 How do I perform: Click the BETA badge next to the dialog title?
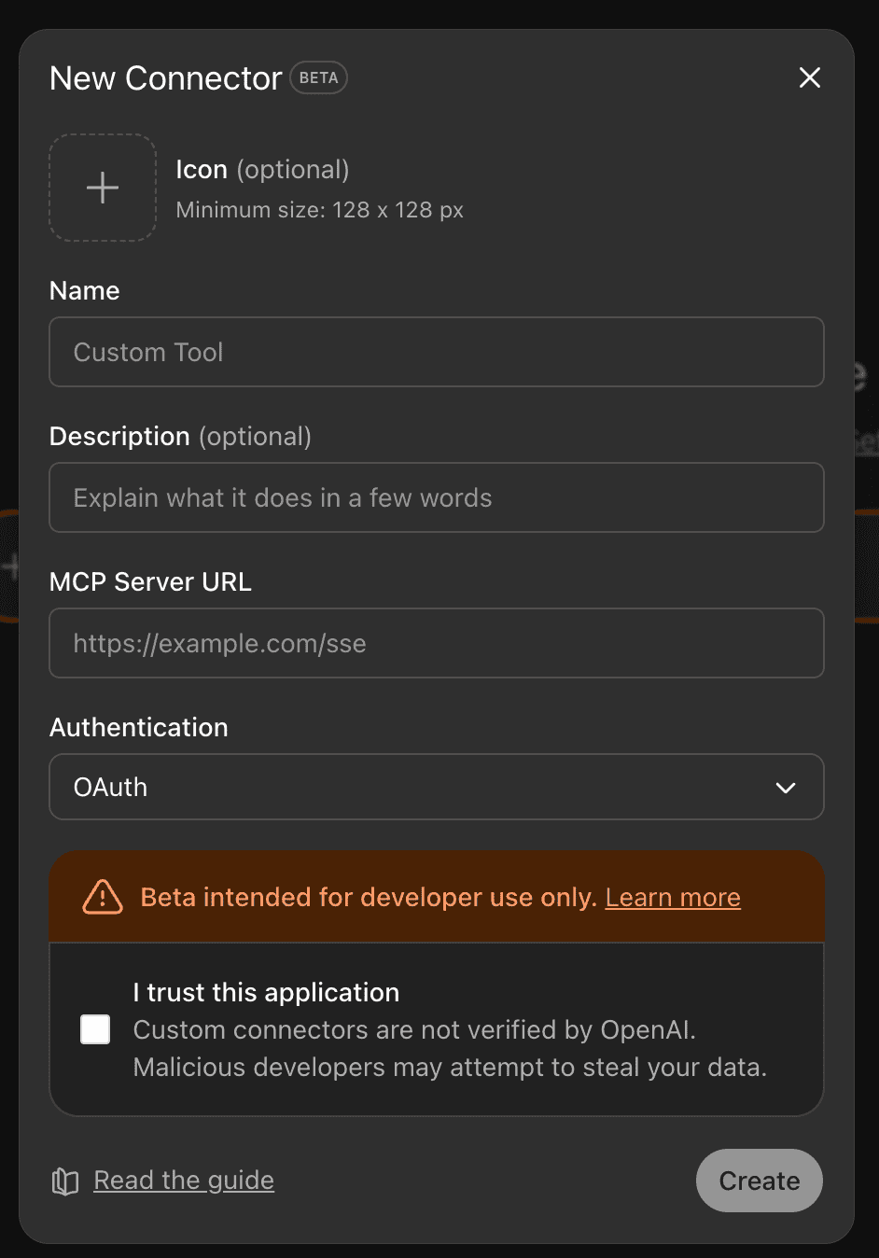(318, 77)
